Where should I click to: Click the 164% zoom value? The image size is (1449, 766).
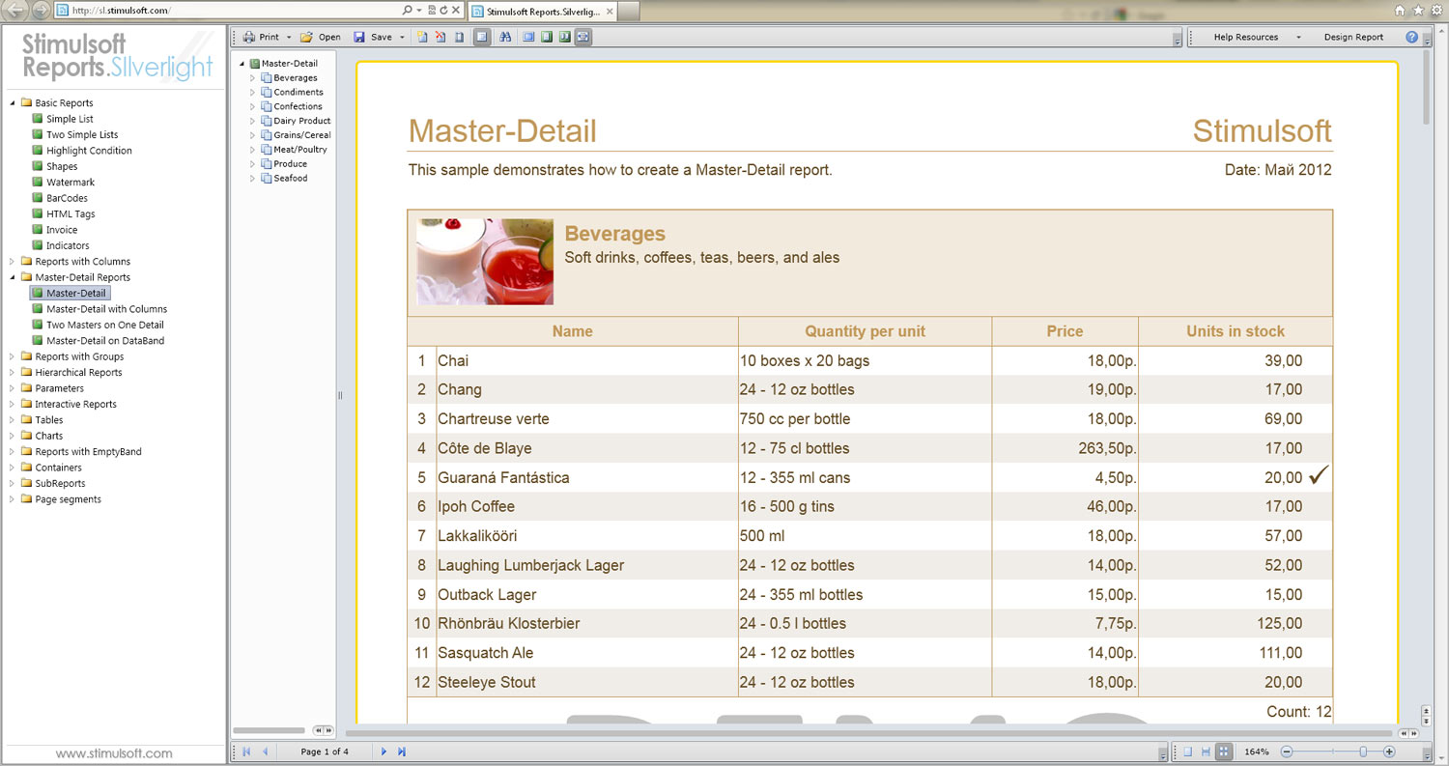(x=1257, y=752)
